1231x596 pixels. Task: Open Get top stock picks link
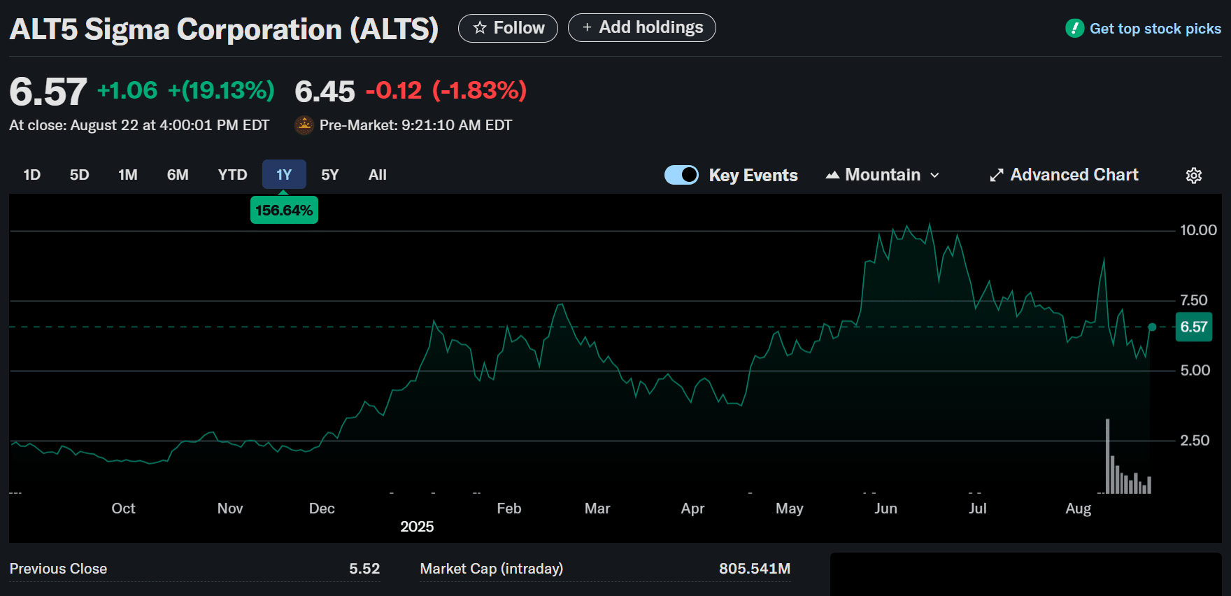pyautogui.click(x=1155, y=29)
